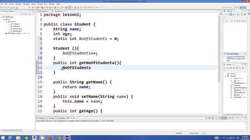Open the Navigate menu
The width and height of the screenshot is (250, 140).
point(26,4)
